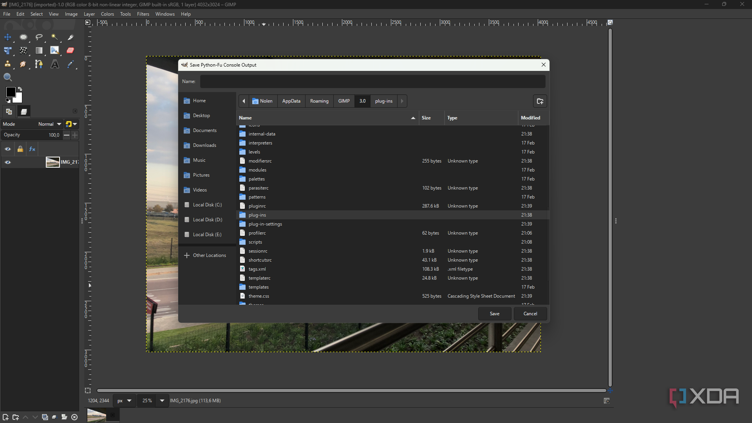Toggle the Quick Mask button at canvas corner
The image size is (752, 423).
coord(88,390)
